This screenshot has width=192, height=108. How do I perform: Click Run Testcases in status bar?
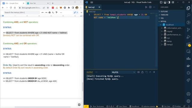(x=97, y=106)
